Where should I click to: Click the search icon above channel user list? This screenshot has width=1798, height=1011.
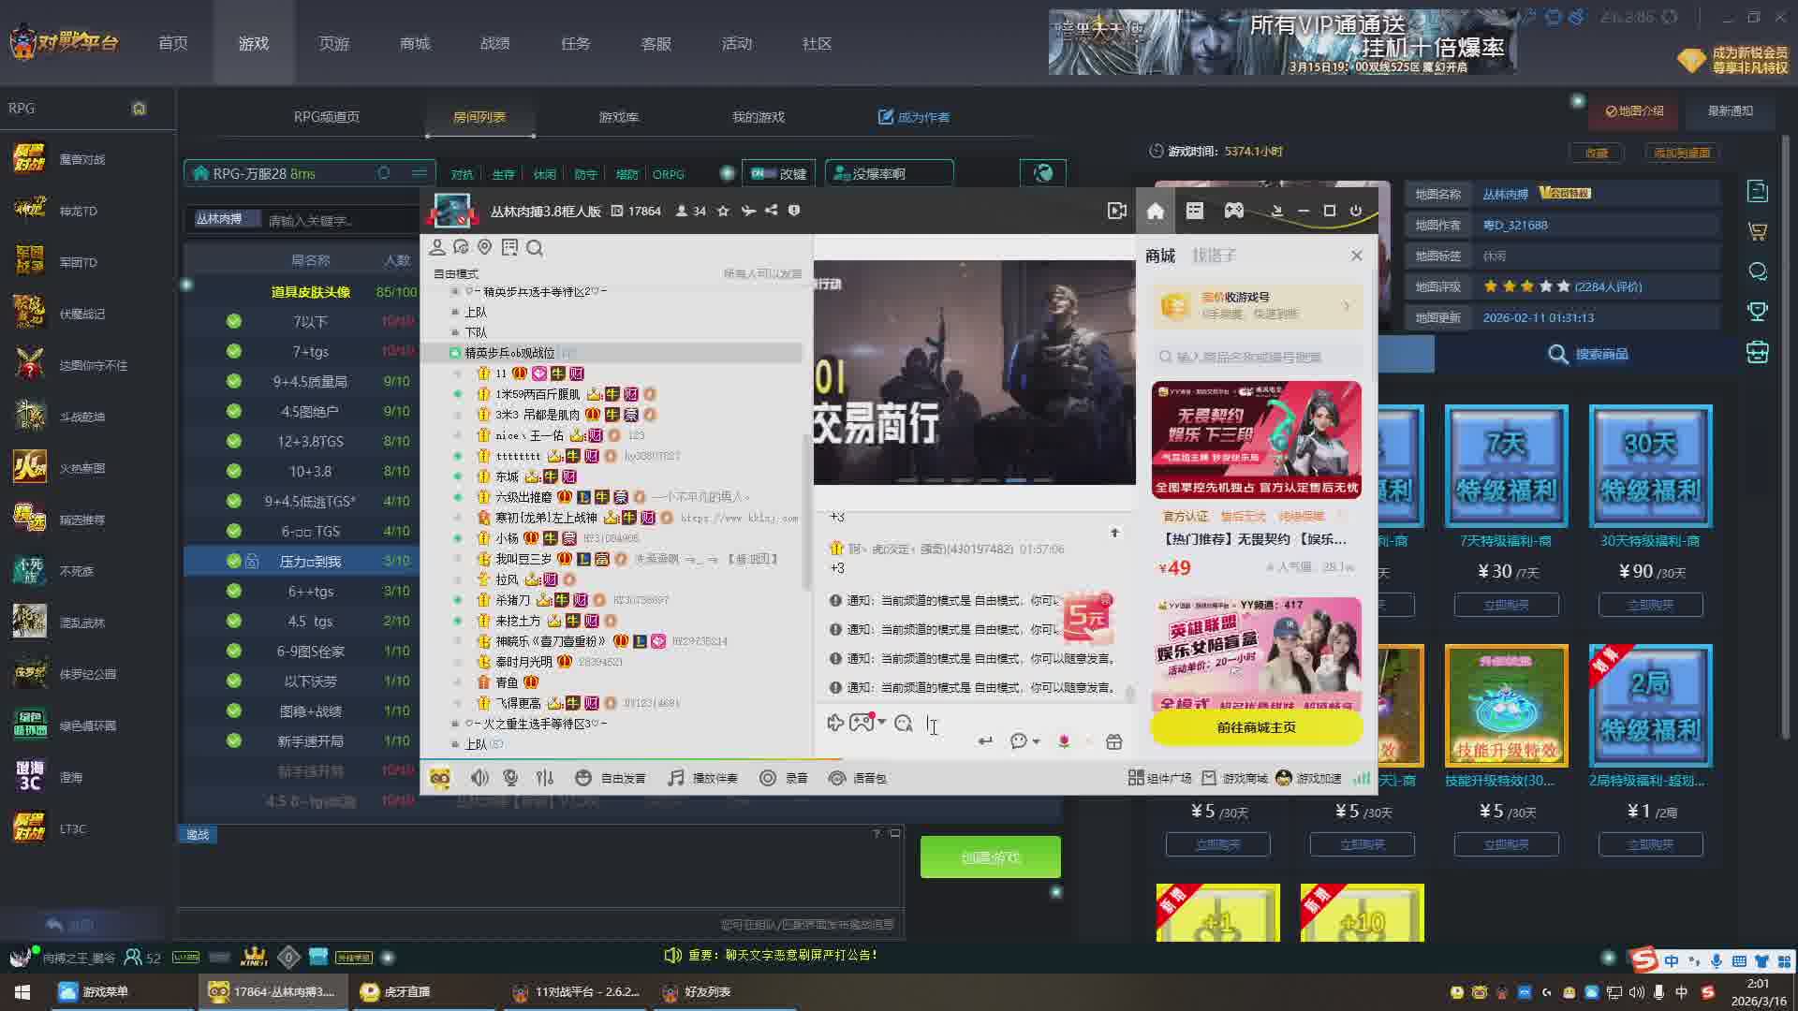(535, 248)
